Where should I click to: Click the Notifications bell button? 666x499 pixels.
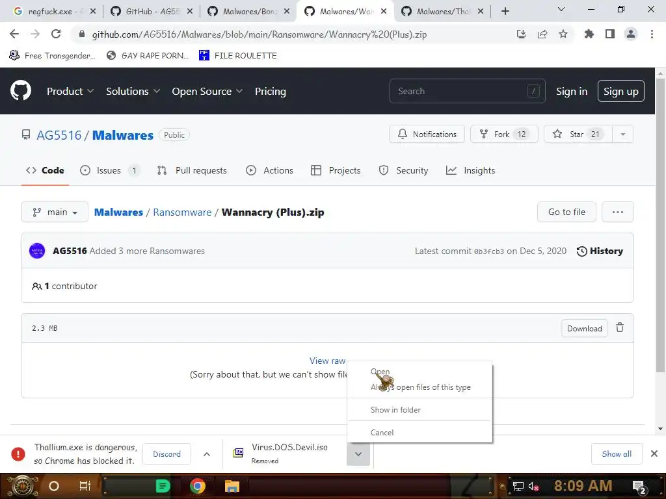(x=427, y=134)
